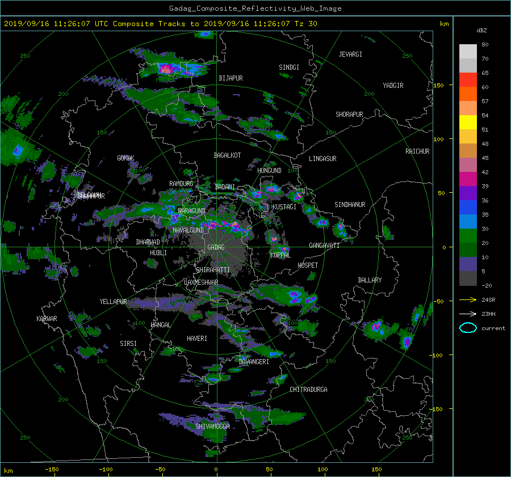Select the SHORAPUR label
This screenshot has width=511, height=477.
(x=349, y=115)
